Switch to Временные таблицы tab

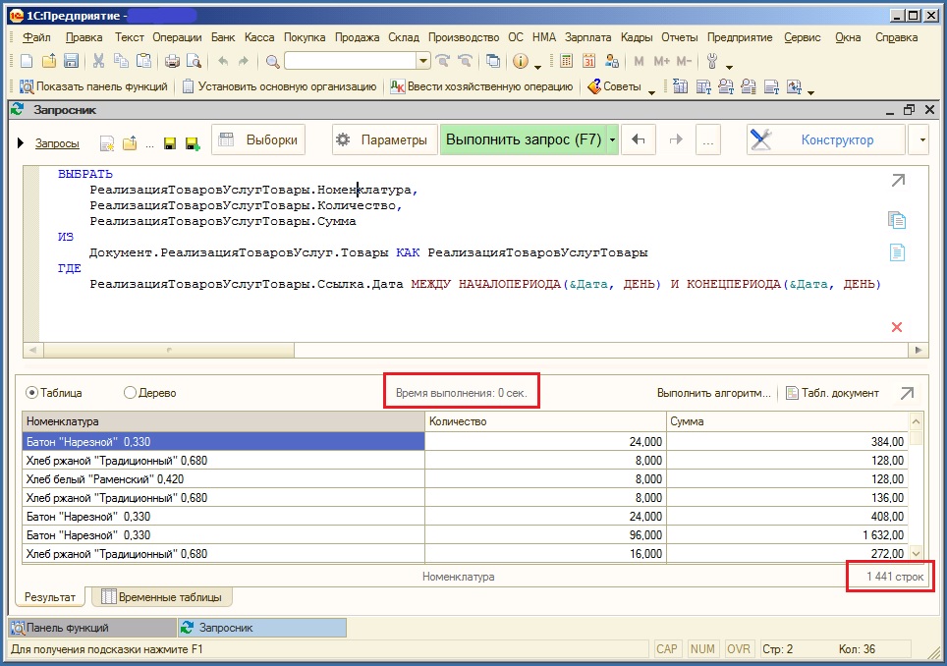click(161, 597)
